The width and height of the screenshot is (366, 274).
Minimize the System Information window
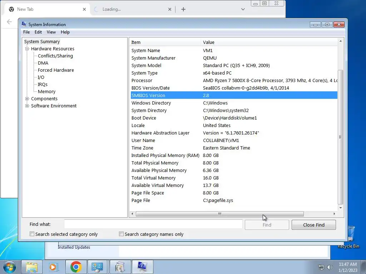tap(315, 25)
